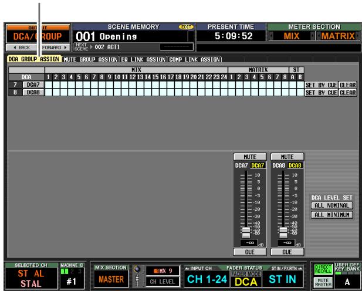The width and height of the screenshot is (362, 291).
Task: Click the MX 9 encoder mode field
Action: (x=163, y=271)
